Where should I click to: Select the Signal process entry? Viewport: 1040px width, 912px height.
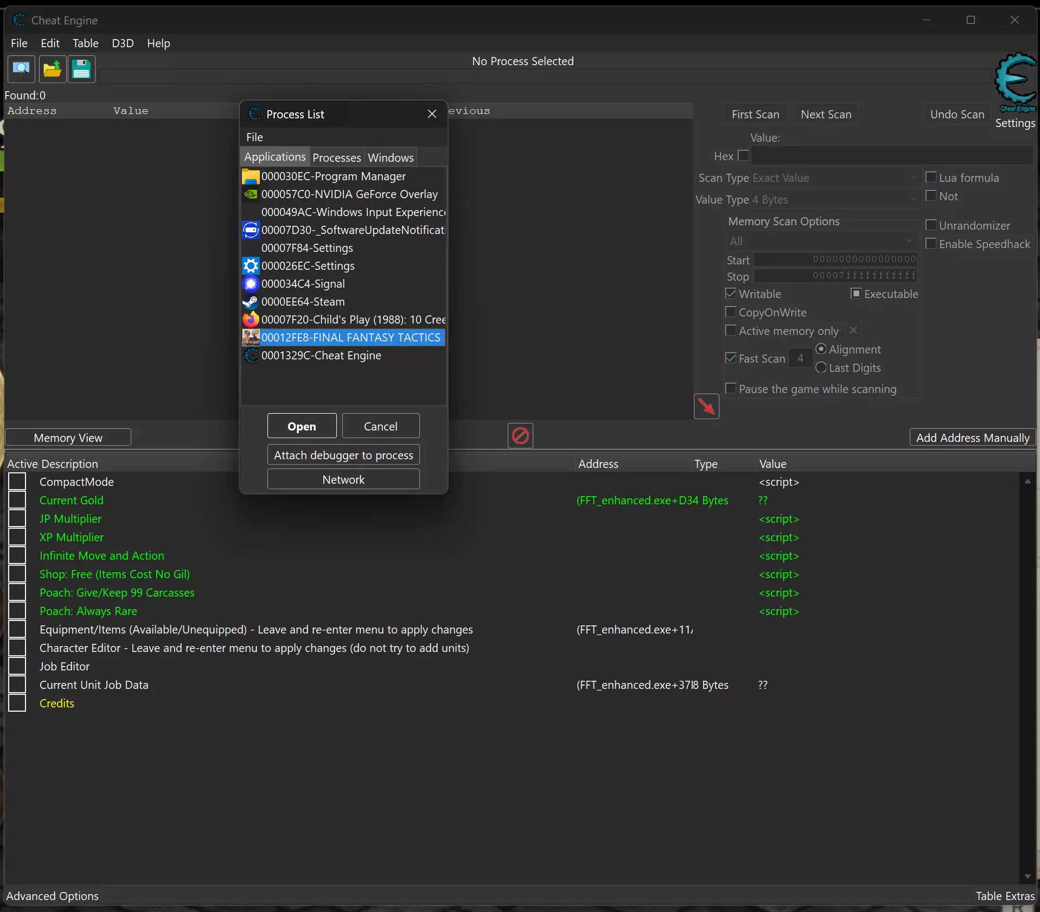coord(303,284)
